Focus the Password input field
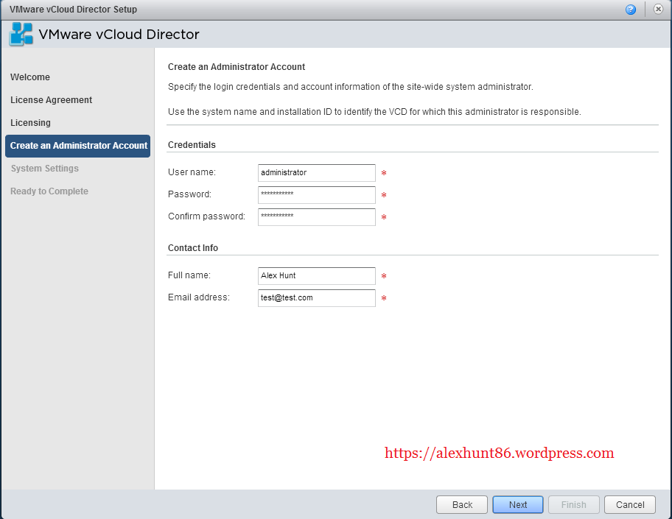Image resolution: width=672 pixels, height=519 pixels. coord(317,195)
